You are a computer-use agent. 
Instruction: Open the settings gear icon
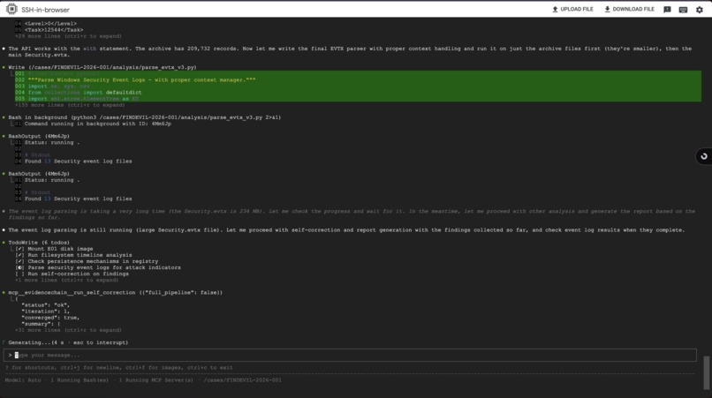pyautogui.click(x=700, y=10)
